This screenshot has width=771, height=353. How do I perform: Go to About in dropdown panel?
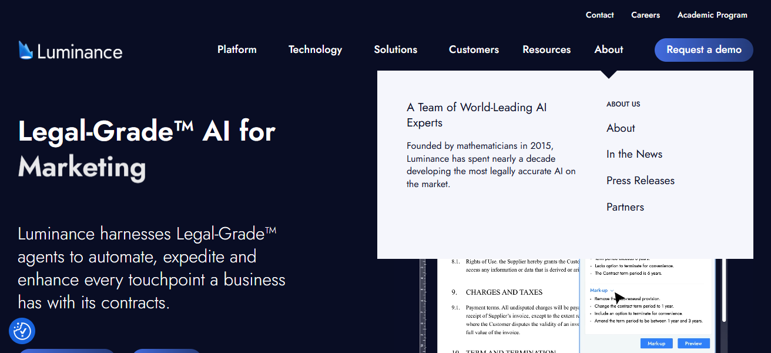621,128
